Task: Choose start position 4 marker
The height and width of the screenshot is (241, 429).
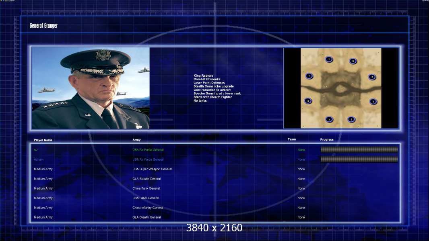Action: pos(329,119)
